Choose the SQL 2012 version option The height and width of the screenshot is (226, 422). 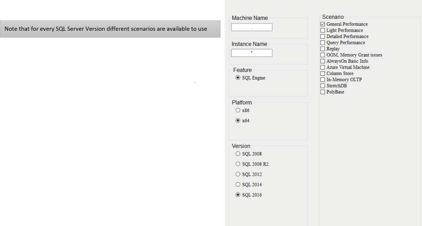[x=238, y=174]
